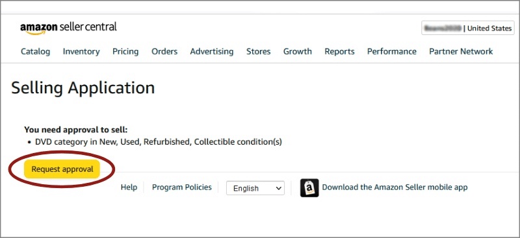This screenshot has height=238, width=520.
Task: Click Download the Amazon Seller mobile app link
Action: (395, 187)
